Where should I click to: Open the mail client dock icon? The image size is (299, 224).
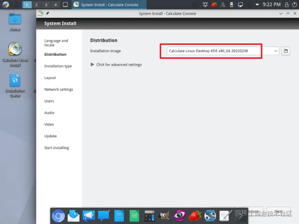[74, 216]
